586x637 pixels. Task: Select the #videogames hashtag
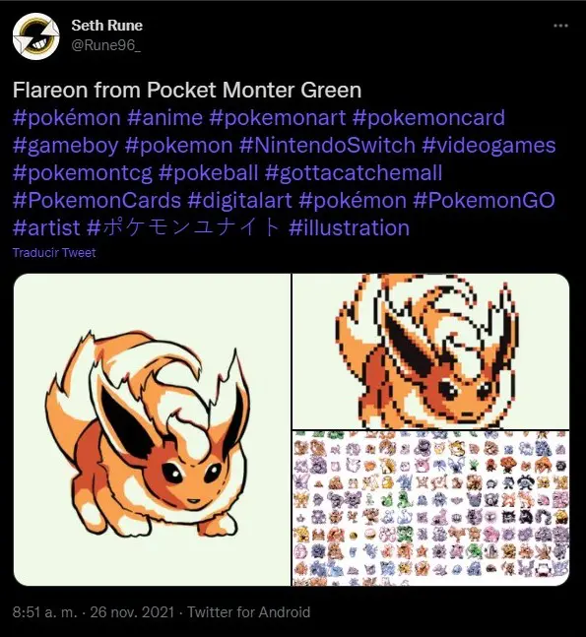[x=488, y=146]
